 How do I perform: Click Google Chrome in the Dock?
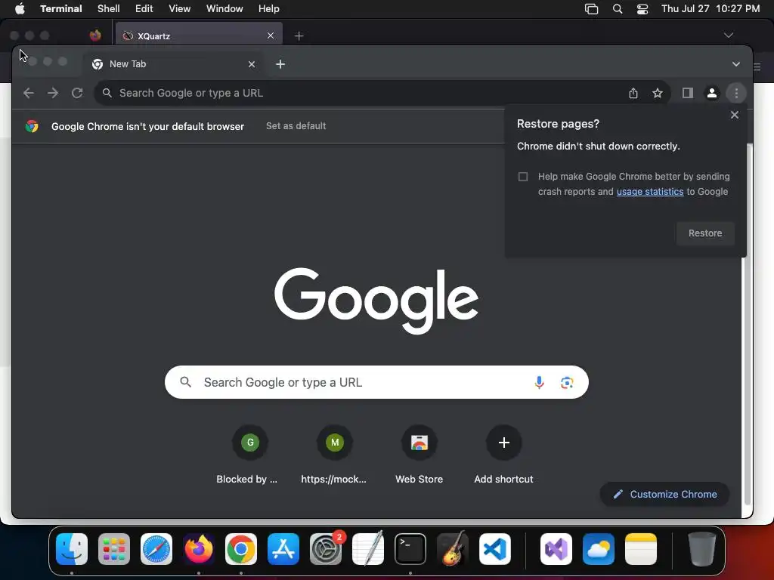tap(241, 549)
